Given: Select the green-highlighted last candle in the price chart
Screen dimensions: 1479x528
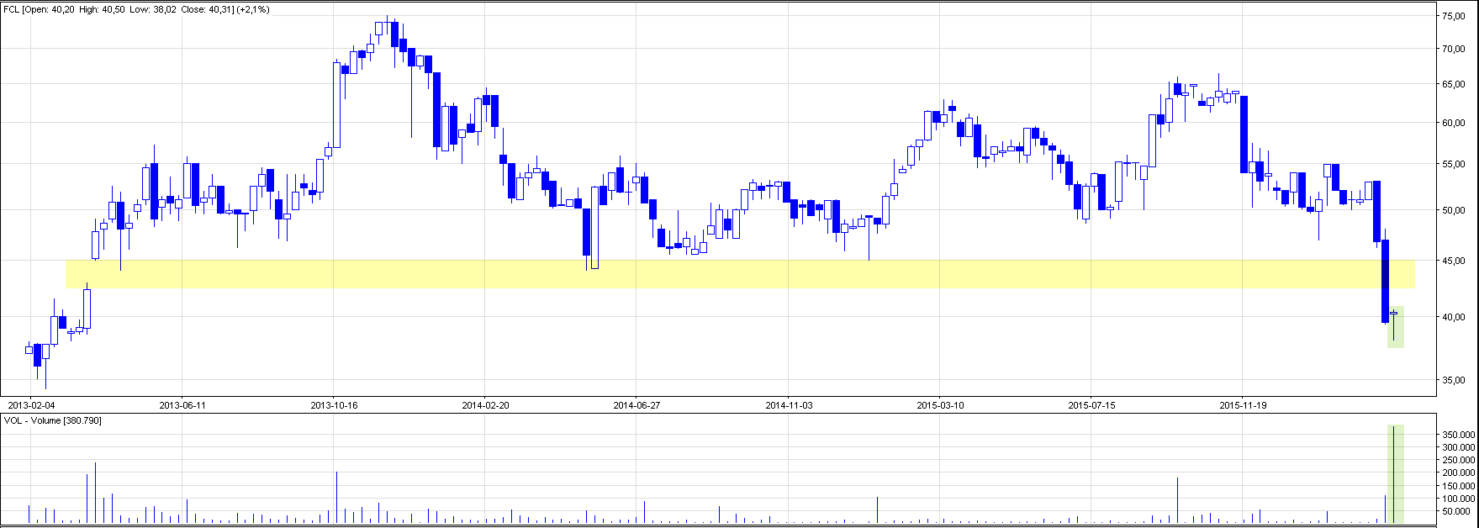Looking at the screenshot, I should [1394, 326].
